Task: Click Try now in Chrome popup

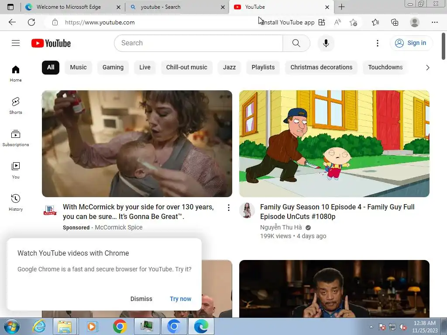Action: tap(180, 299)
